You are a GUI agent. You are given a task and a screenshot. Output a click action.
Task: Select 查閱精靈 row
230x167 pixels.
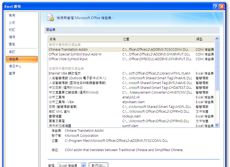point(131,116)
